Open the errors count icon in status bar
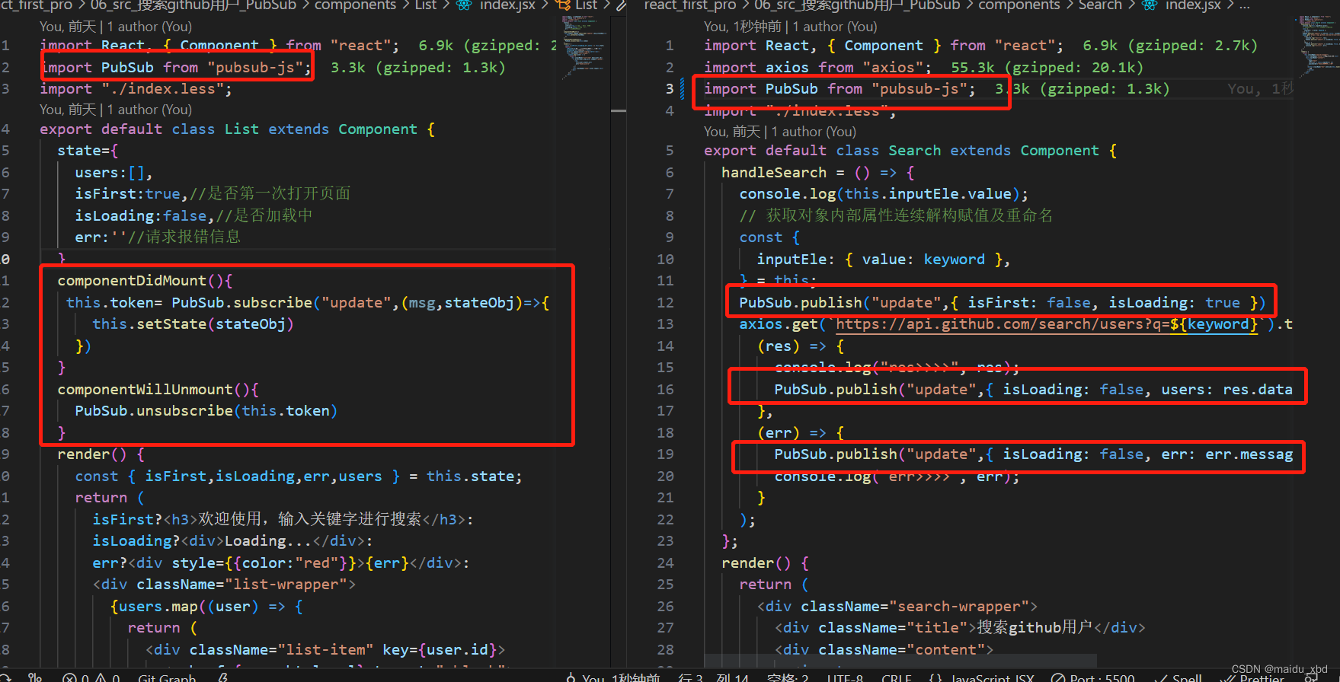 point(69,677)
